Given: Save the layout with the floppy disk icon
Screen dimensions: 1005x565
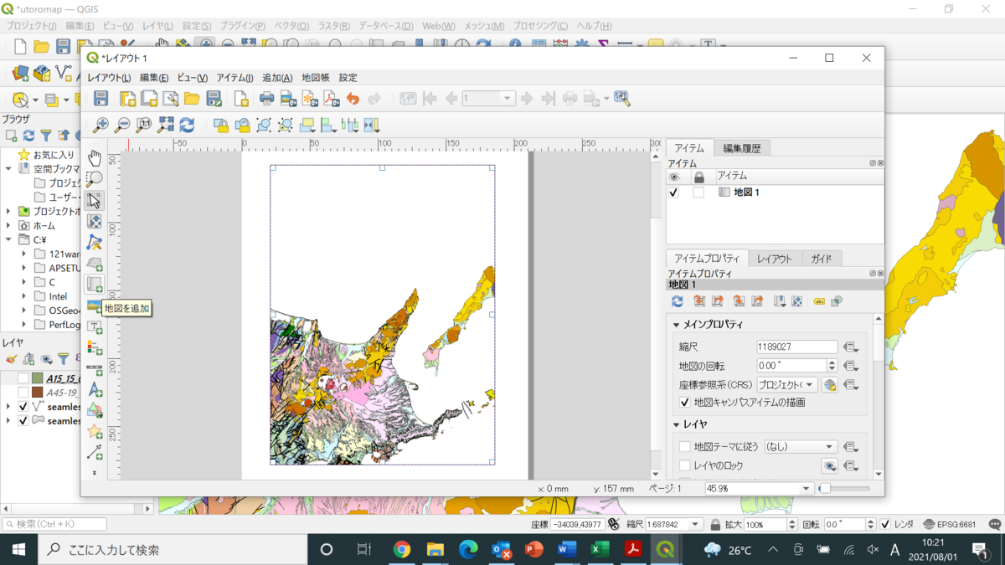Looking at the screenshot, I should [x=100, y=99].
